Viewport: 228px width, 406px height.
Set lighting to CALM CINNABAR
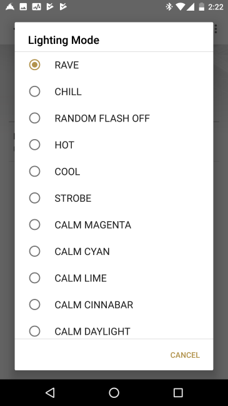click(114, 304)
